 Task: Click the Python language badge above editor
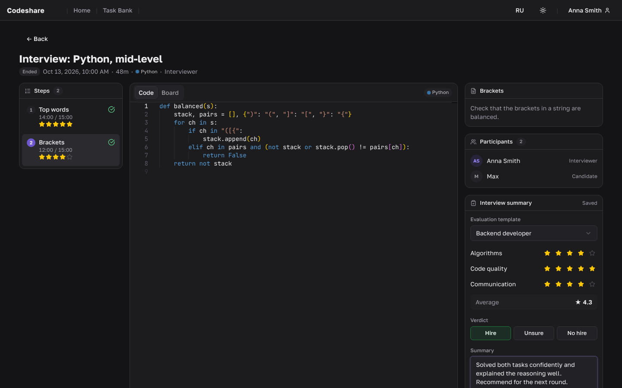point(438,92)
